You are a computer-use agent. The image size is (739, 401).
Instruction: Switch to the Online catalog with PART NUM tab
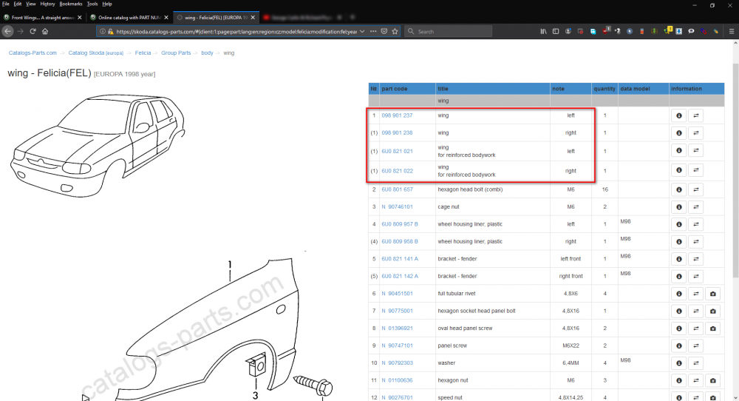point(129,18)
